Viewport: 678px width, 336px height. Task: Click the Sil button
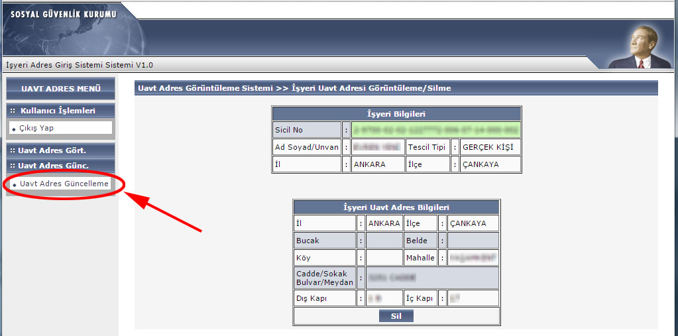[x=396, y=316]
